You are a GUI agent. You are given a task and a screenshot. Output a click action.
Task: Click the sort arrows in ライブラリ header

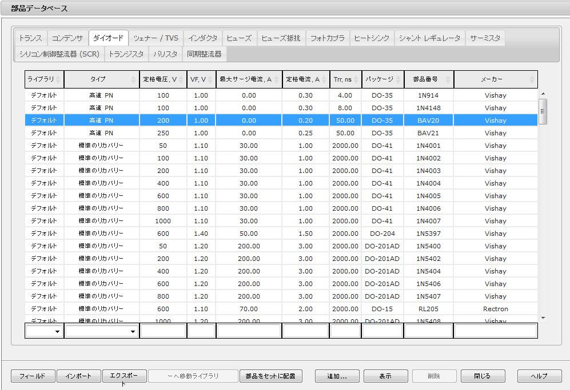point(58,79)
